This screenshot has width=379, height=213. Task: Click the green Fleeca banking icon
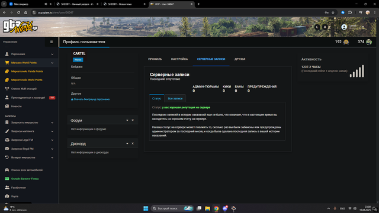tap(7, 179)
